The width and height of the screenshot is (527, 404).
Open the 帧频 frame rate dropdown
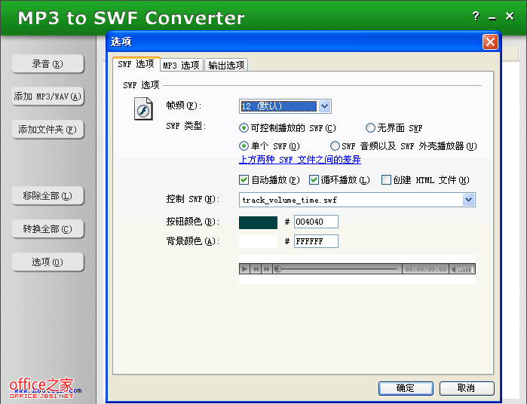coord(324,106)
